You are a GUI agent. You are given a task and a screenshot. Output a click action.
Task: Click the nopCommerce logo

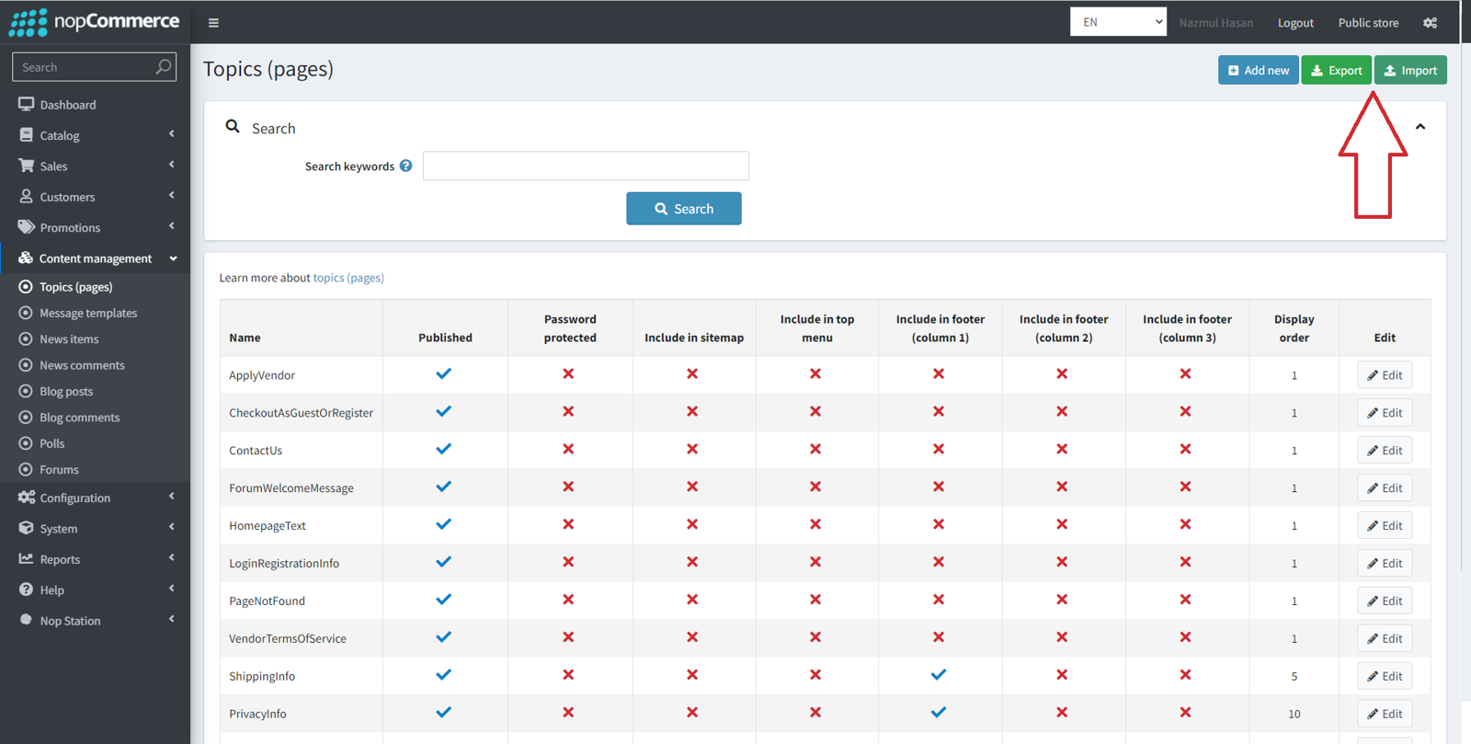pyautogui.click(x=95, y=22)
